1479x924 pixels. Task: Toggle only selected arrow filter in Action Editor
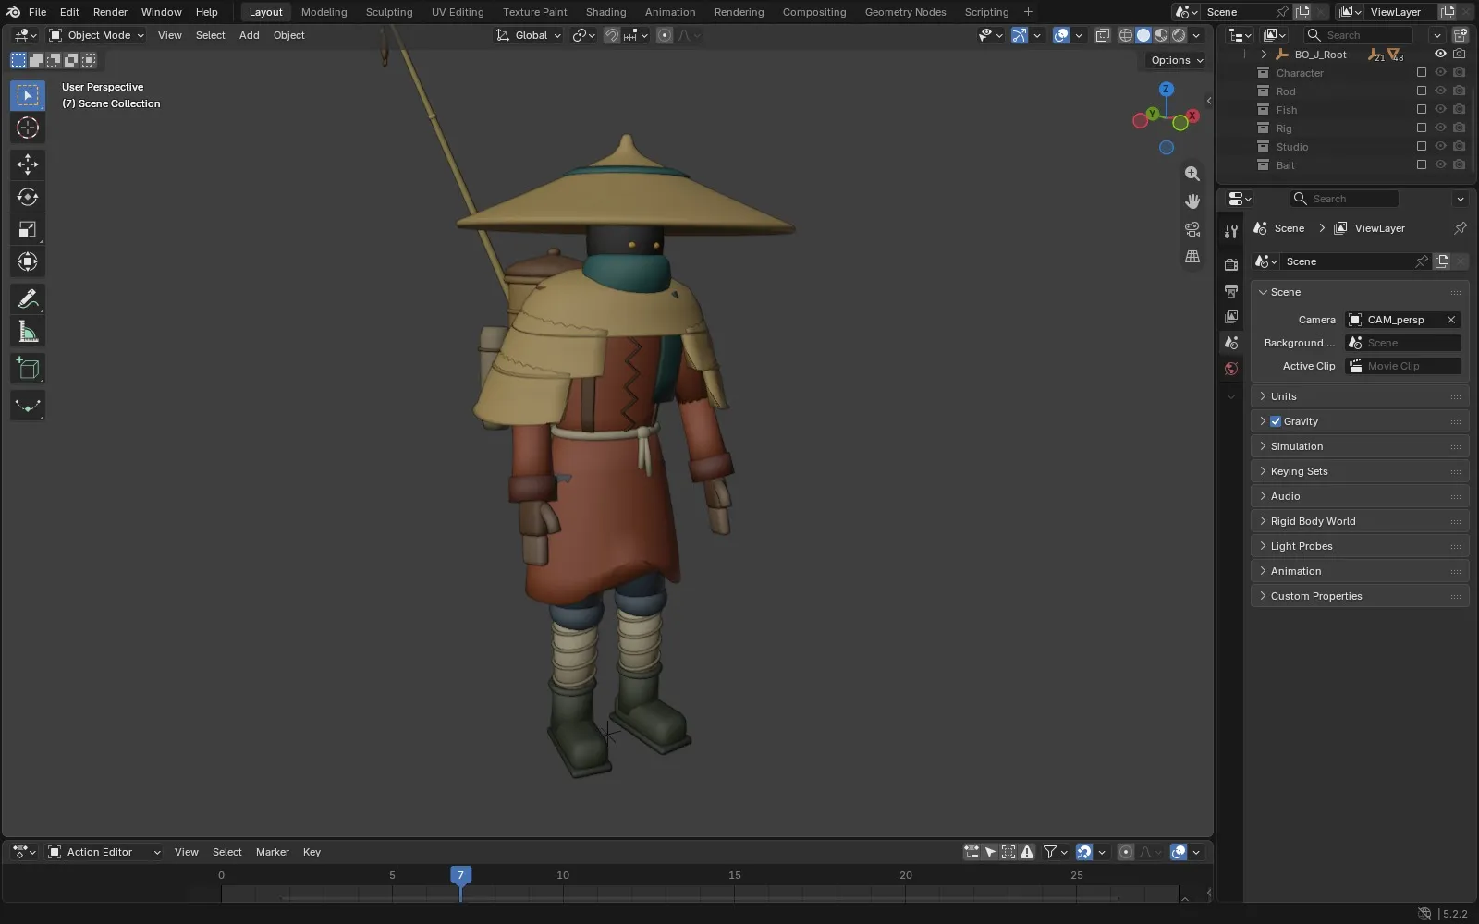(990, 852)
